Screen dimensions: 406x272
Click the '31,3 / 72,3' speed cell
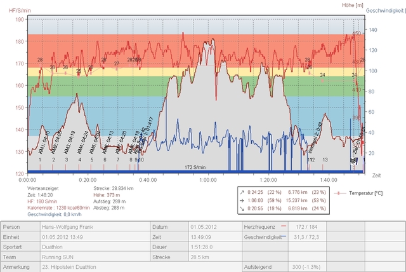coord(306,237)
